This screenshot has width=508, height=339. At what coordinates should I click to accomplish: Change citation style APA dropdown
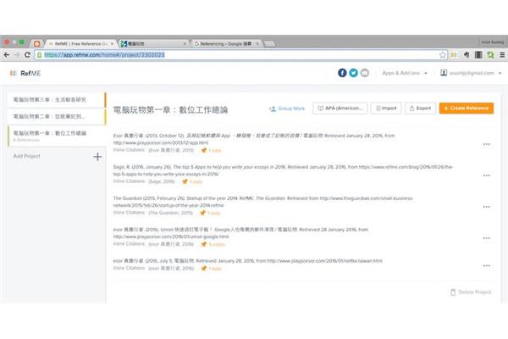(340, 108)
